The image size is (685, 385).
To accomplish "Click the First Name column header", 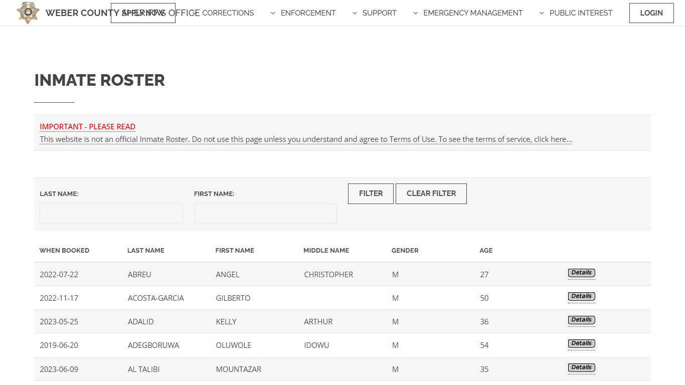I will 235,251.
